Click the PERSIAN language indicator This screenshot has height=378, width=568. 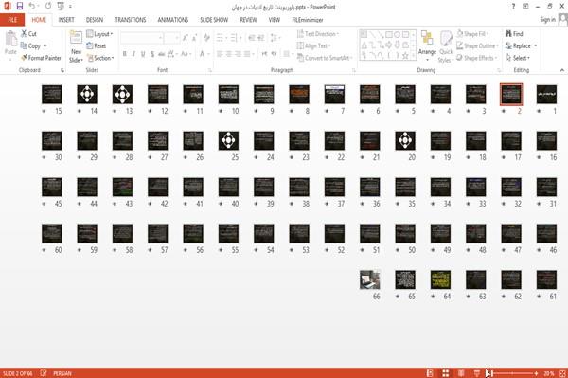tap(62, 373)
